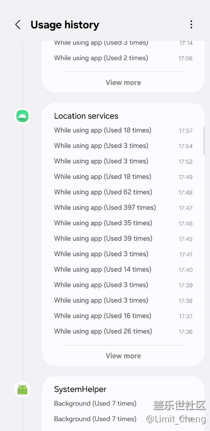Expand the top card's View more

(x=123, y=82)
